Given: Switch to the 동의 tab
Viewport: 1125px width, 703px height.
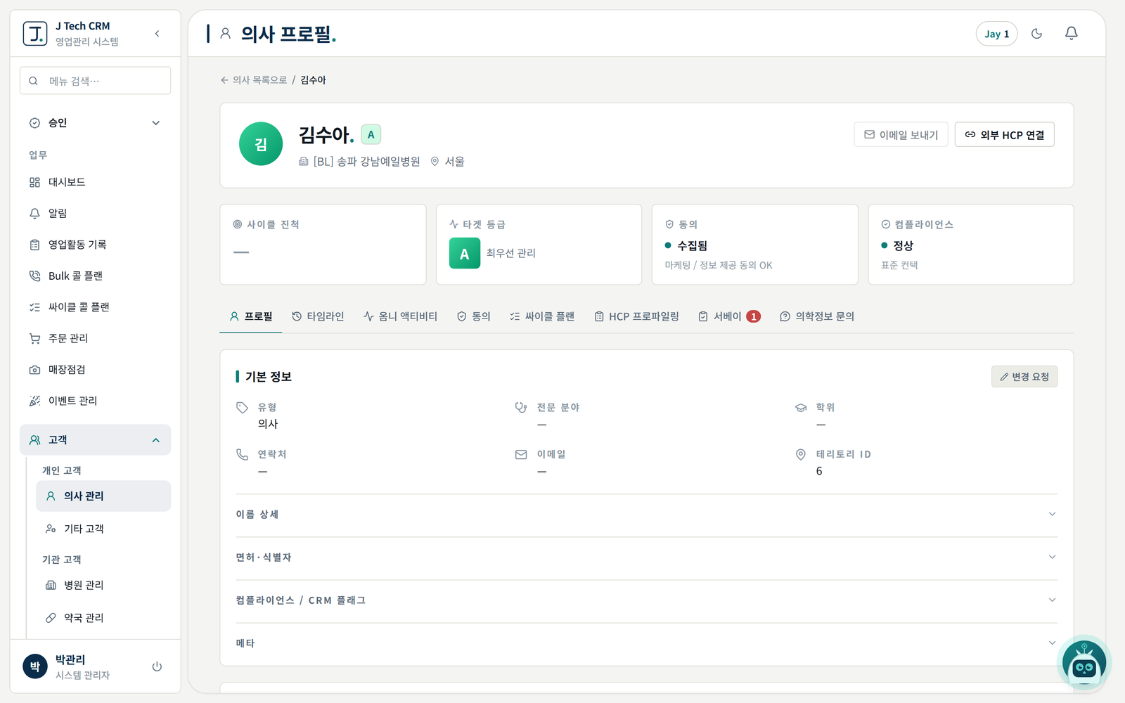Looking at the screenshot, I should pos(473,317).
